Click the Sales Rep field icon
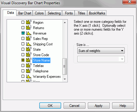 (29, 38)
